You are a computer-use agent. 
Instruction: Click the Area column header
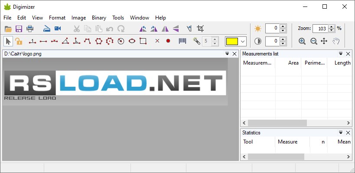coord(288,63)
